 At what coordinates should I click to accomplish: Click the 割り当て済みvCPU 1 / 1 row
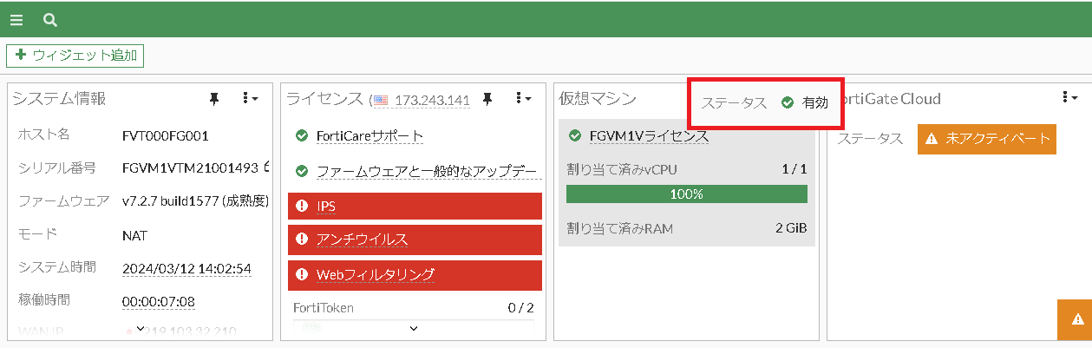[686, 168]
